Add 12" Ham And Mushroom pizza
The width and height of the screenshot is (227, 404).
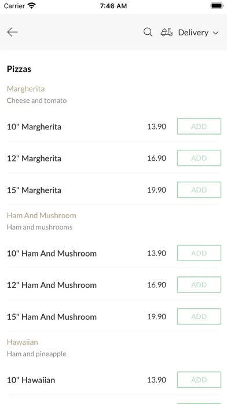pyautogui.click(x=199, y=284)
